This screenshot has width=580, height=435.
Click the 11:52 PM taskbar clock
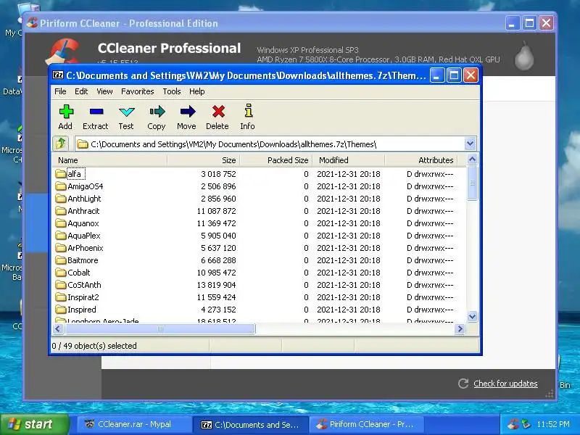click(553, 424)
